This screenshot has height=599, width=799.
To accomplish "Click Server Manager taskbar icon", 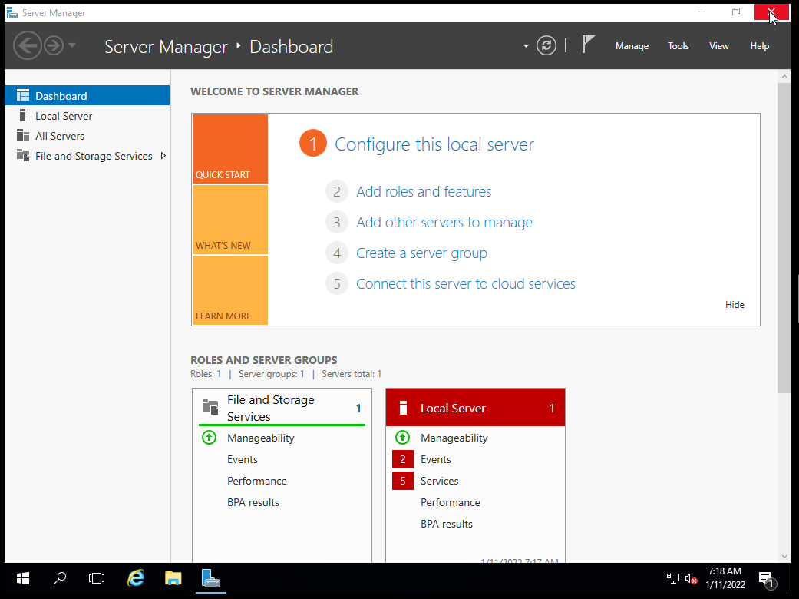I will point(211,578).
